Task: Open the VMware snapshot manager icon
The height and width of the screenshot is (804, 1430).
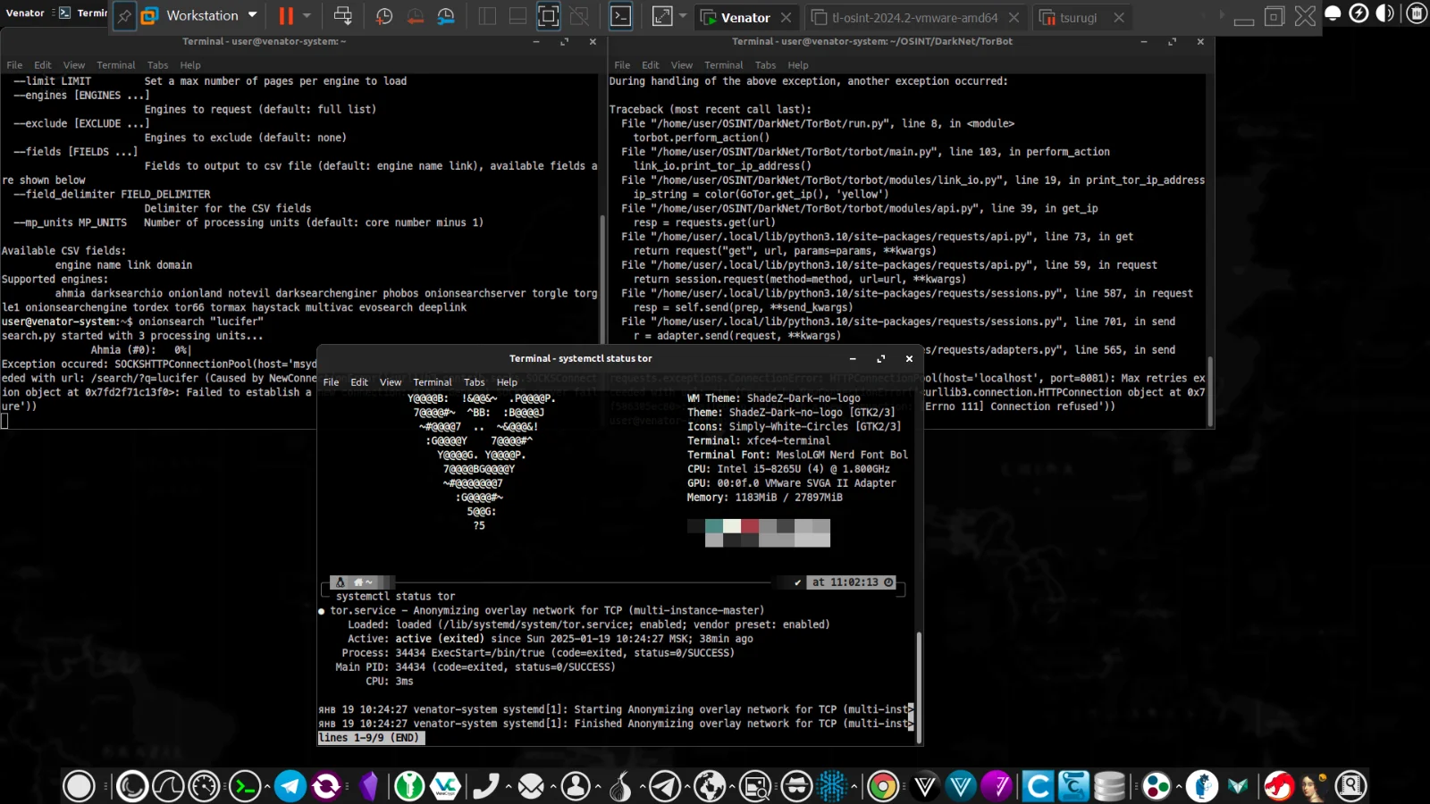Action: [x=446, y=15]
